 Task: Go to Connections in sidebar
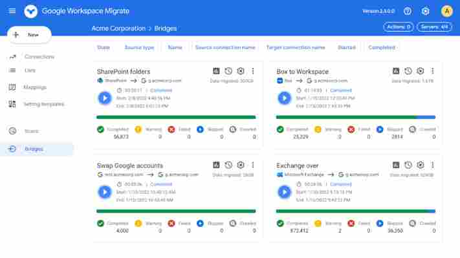tap(39, 57)
